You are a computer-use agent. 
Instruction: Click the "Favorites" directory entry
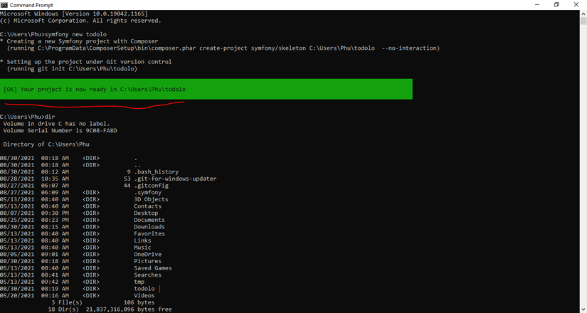click(149, 233)
